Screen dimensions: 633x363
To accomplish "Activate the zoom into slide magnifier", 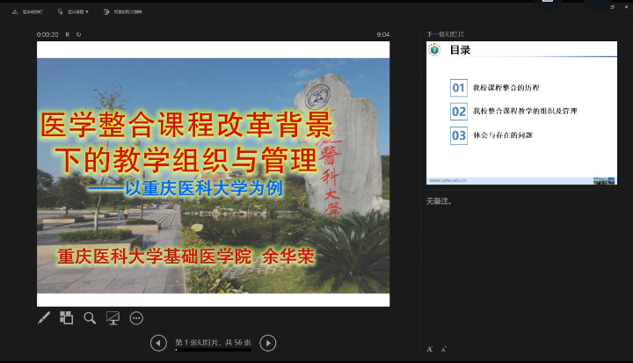I will [x=90, y=318].
